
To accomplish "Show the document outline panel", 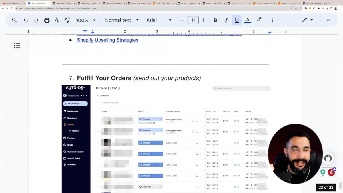I will coord(17,46).
